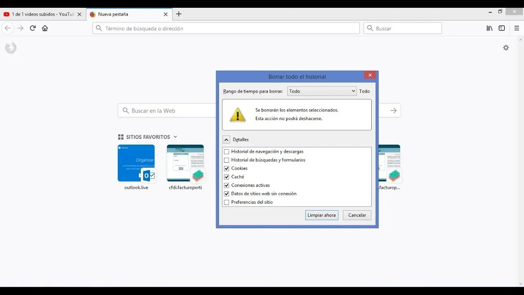Close the YouTube videos subidos tab
524x295 pixels.
79,14
